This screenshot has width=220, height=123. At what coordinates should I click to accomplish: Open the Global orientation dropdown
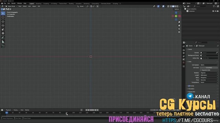81,6
